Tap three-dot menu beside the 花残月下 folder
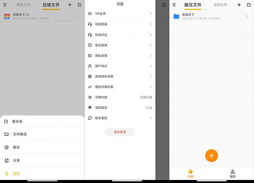The height and width of the screenshot is (183, 254). (247, 17)
